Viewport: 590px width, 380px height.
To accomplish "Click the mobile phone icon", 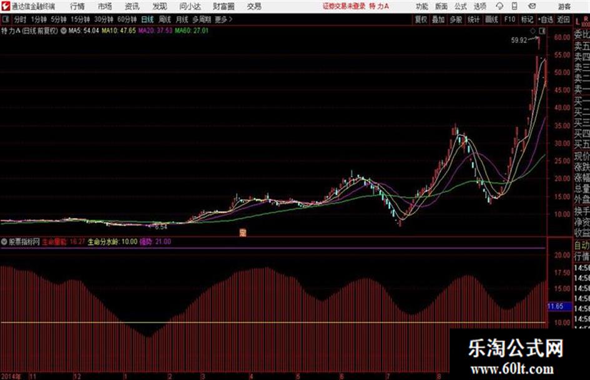I will click(x=514, y=6).
